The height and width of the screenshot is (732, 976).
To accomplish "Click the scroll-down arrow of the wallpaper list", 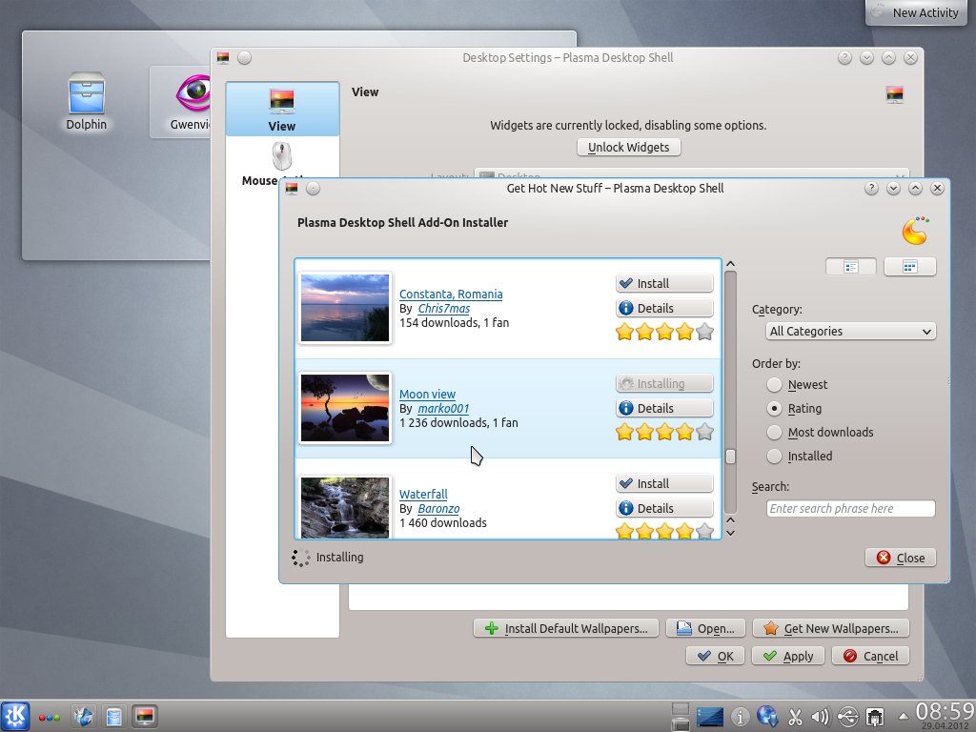I will [x=731, y=533].
